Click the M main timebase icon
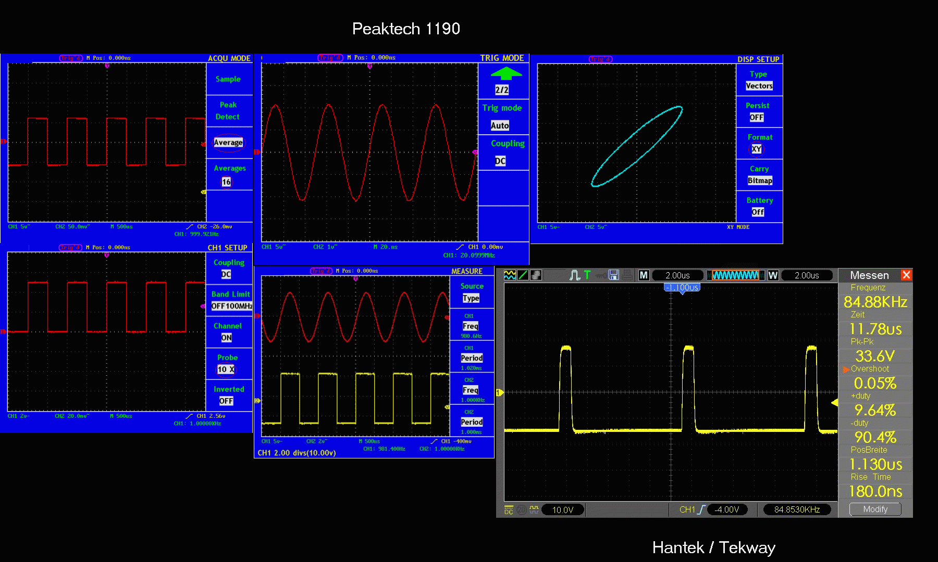The width and height of the screenshot is (938, 562). 644,275
